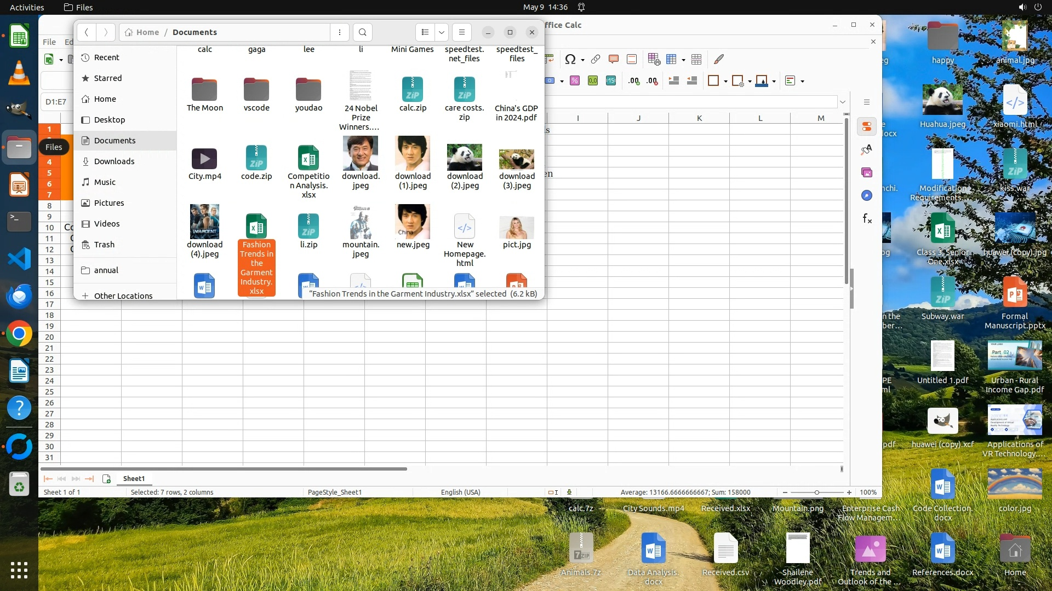The image size is (1052, 591).
Task: Expand the formula bar chevron
Action: (x=843, y=102)
